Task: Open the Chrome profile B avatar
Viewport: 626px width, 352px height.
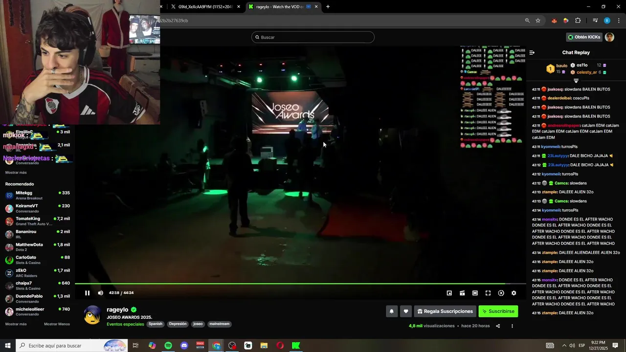Action: [607, 21]
